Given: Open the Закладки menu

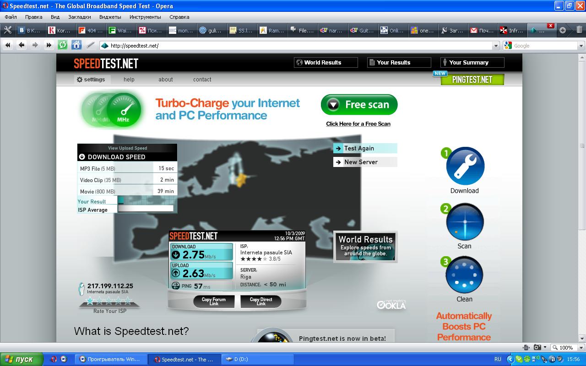Looking at the screenshot, I should (x=80, y=17).
